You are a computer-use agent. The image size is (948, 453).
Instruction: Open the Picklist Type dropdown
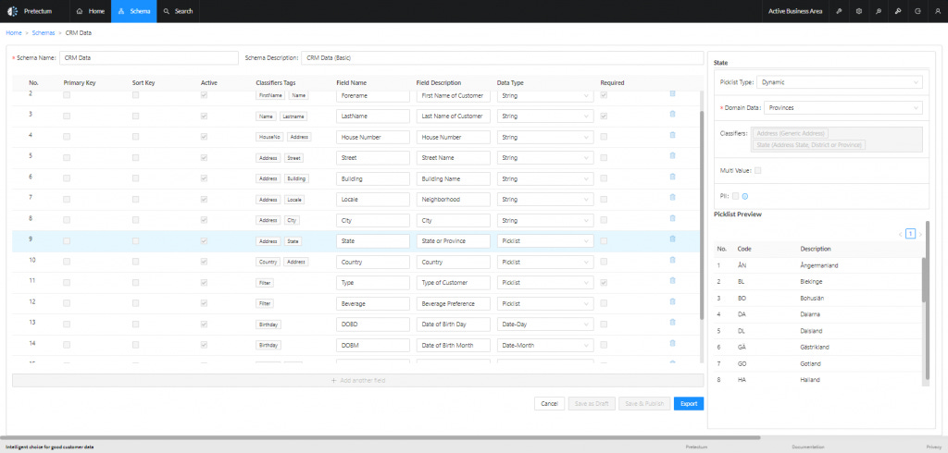click(839, 82)
